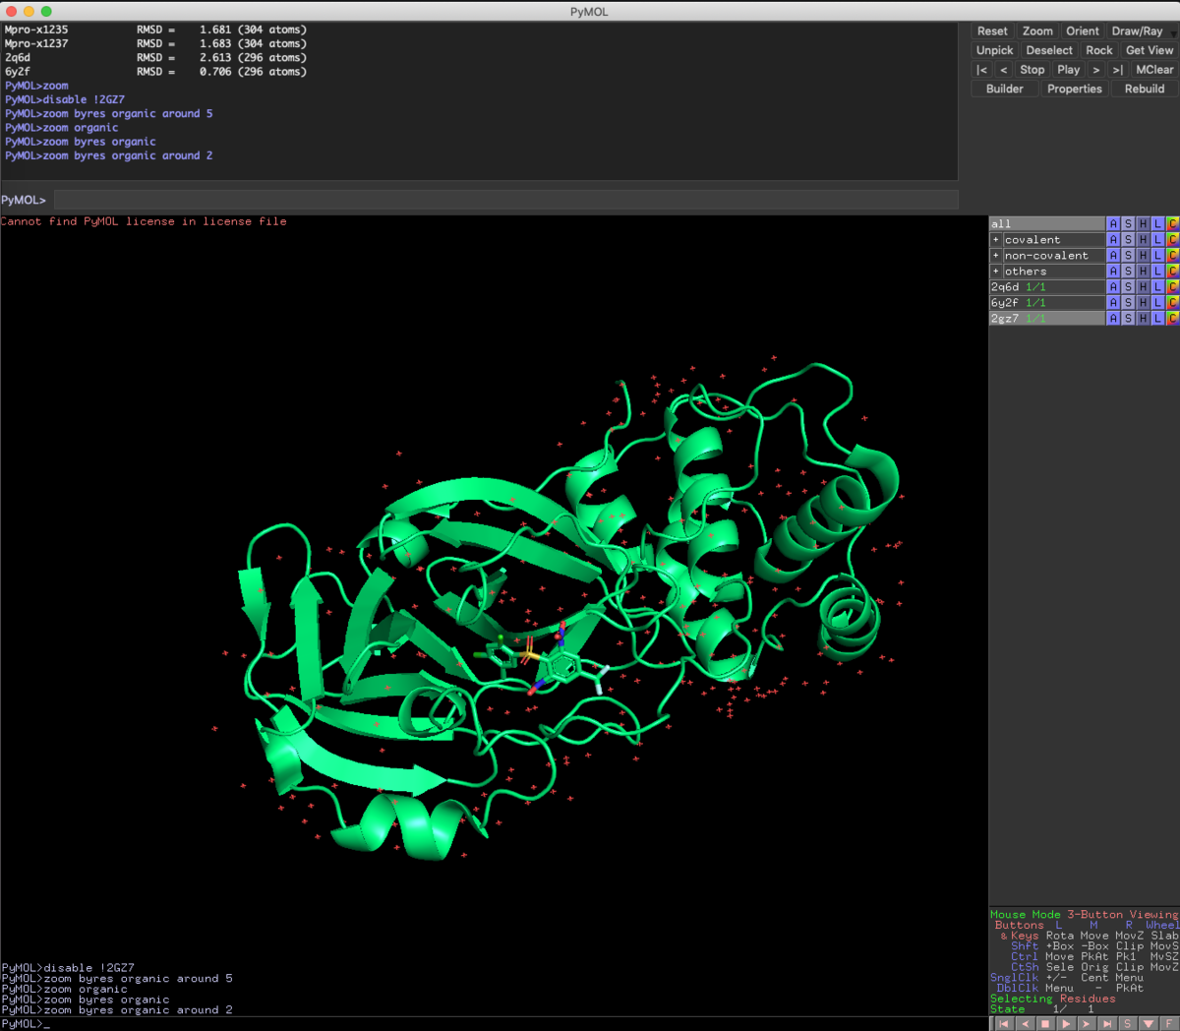Toggle sequence viewer with S icon

coord(1128,1024)
